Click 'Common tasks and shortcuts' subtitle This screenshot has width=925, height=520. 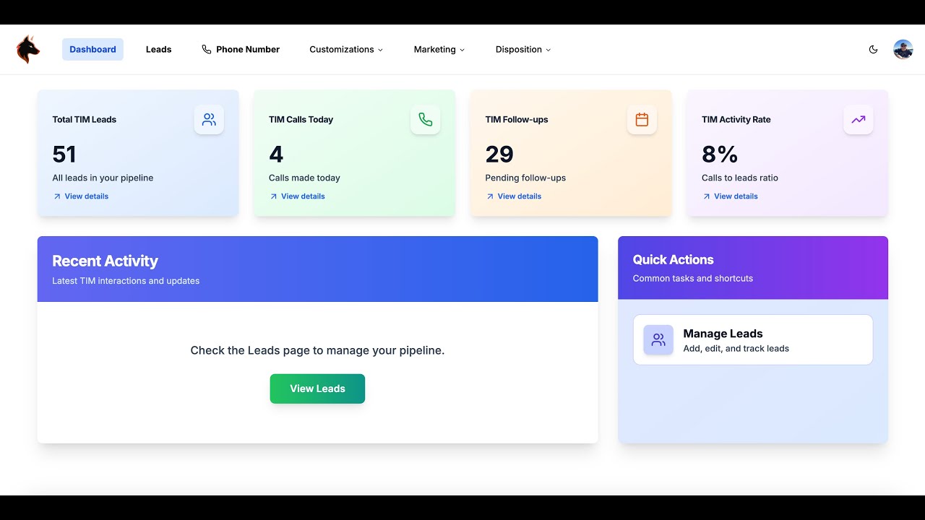pos(693,278)
